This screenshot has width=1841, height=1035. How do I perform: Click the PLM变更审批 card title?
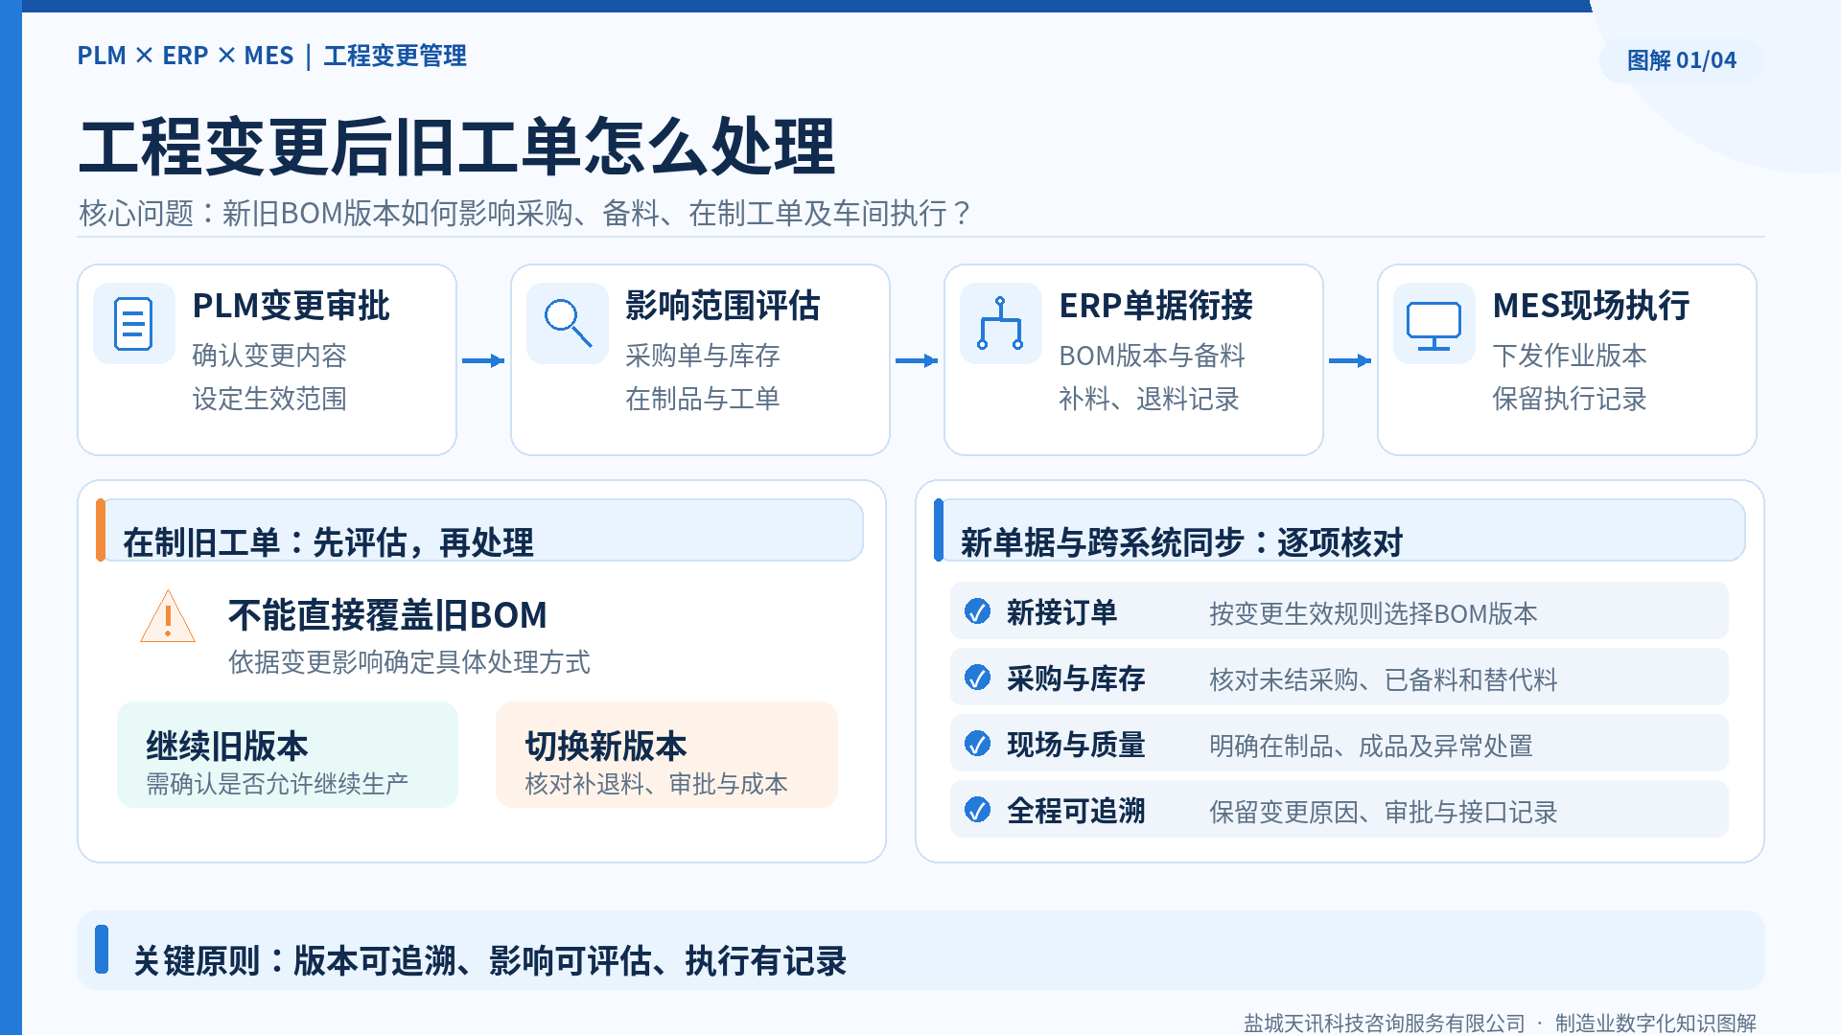click(291, 306)
